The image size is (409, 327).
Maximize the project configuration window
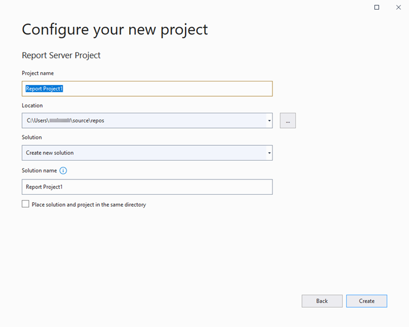(377, 7)
